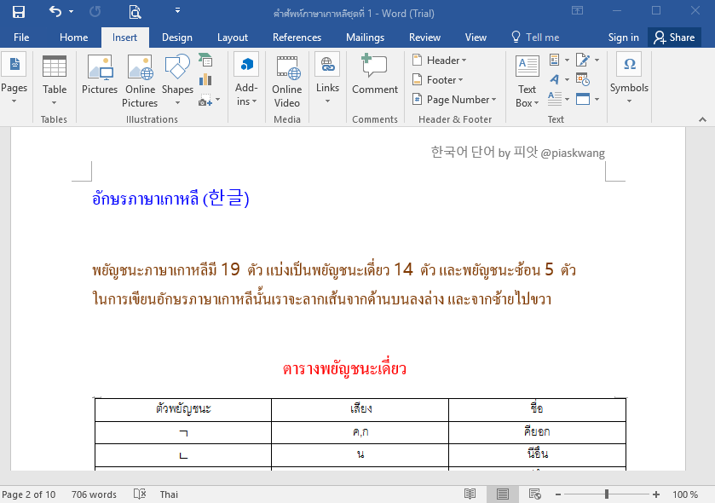
Task: Switch to the Review tab
Action: point(424,38)
